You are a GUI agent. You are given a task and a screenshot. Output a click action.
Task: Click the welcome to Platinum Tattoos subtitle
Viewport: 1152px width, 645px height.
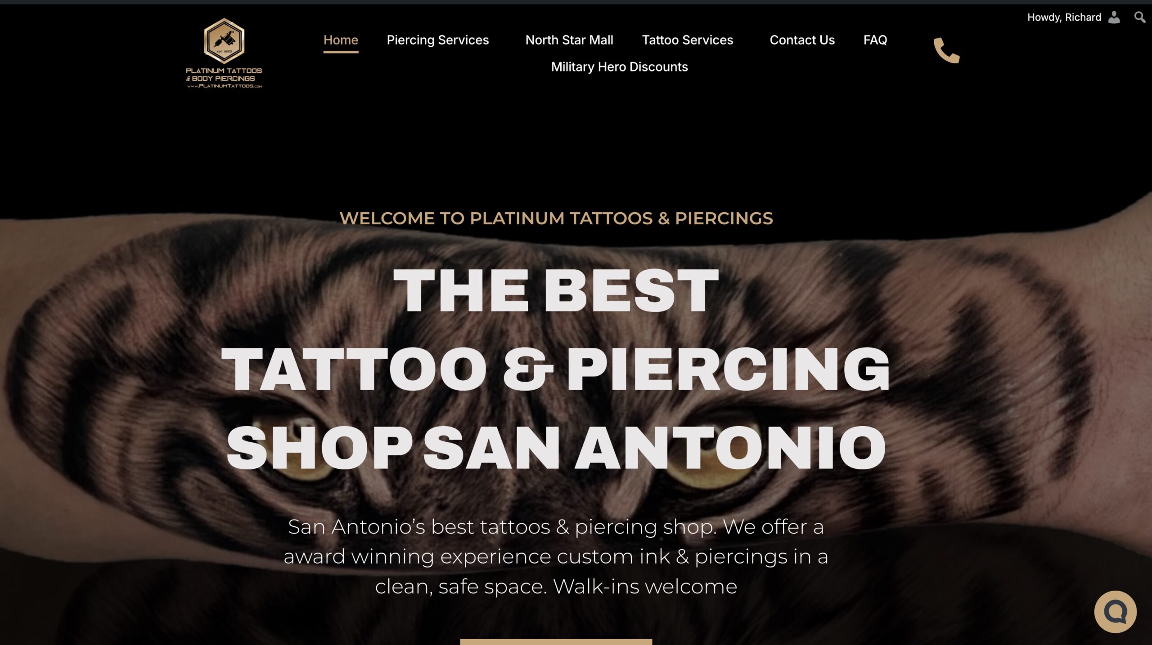556,218
